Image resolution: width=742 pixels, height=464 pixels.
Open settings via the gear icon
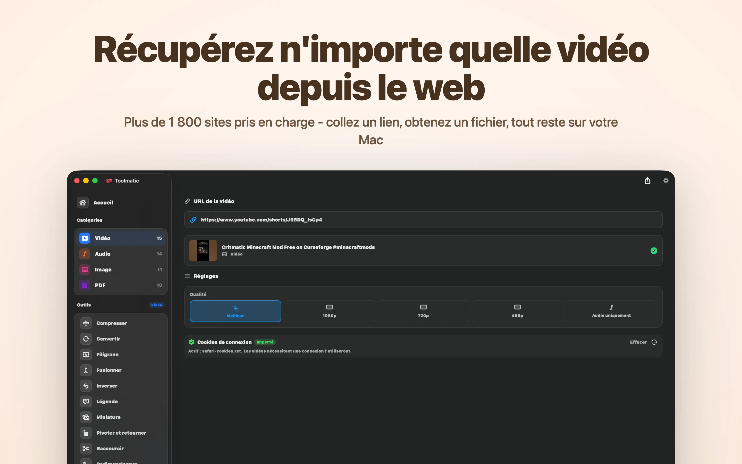[x=666, y=180]
